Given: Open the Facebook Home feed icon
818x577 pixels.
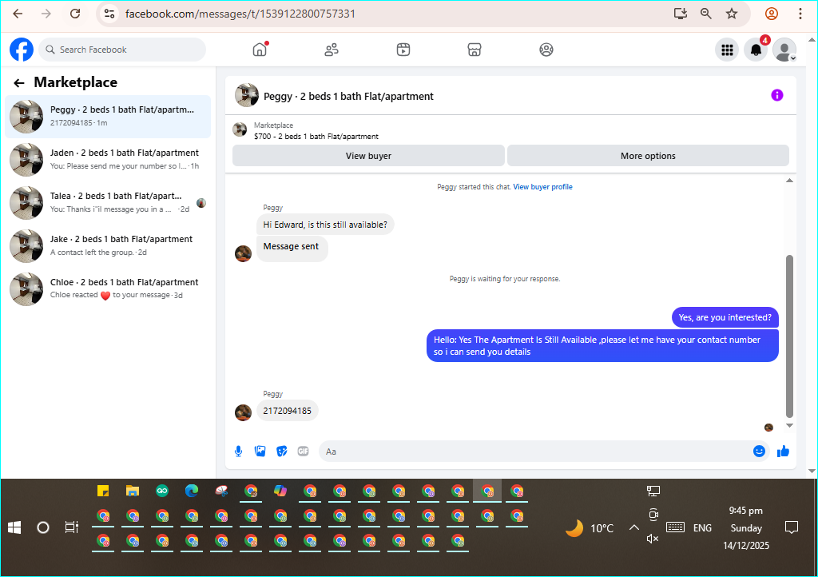Looking at the screenshot, I should [x=260, y=50].
